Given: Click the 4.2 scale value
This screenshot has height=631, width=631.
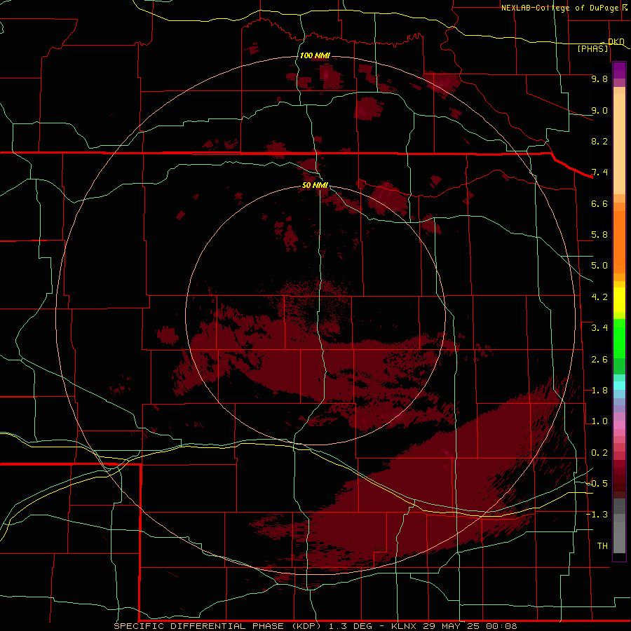Looking at the screenshot, I should 599,297.
